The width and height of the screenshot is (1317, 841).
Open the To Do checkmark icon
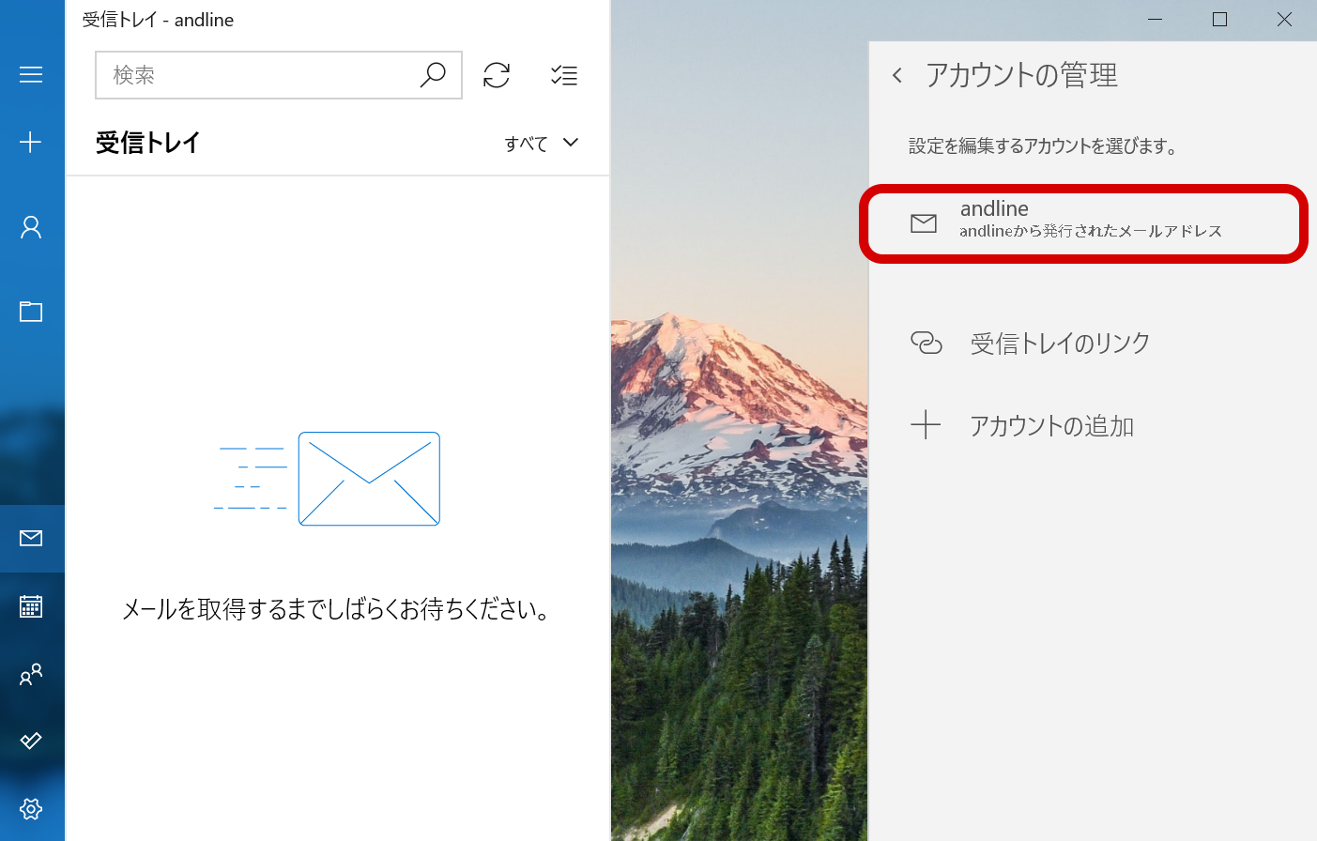click(31, 742)
